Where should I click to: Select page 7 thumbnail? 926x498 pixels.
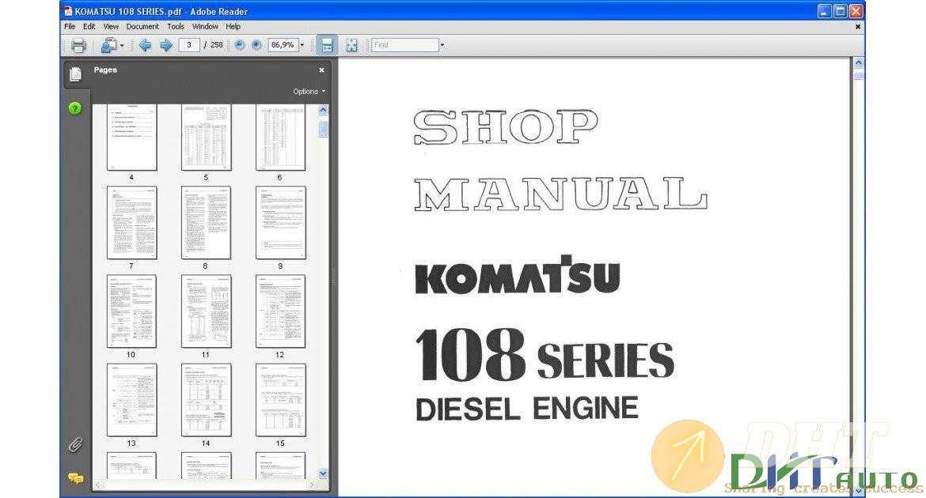tap(131, 223)
